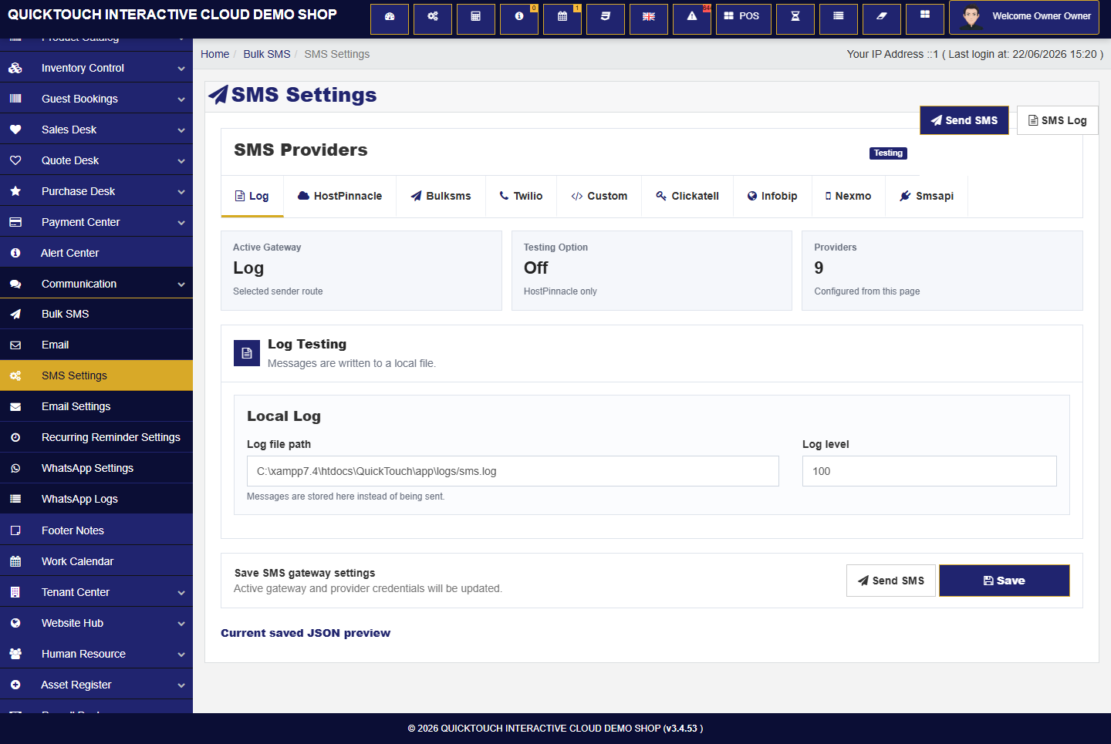Viewport: 1111px width, 744px height.
Task: Expand the Tenant Center chevron
Action: pyautogui.click(x=181, y=593)
